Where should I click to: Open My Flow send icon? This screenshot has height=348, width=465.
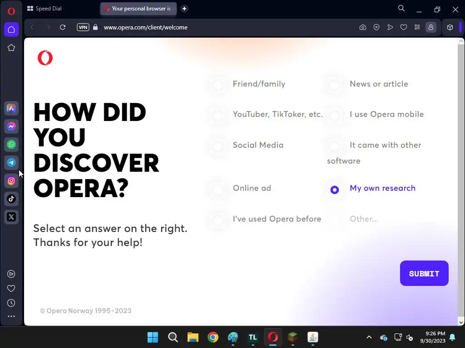point(390,27)
